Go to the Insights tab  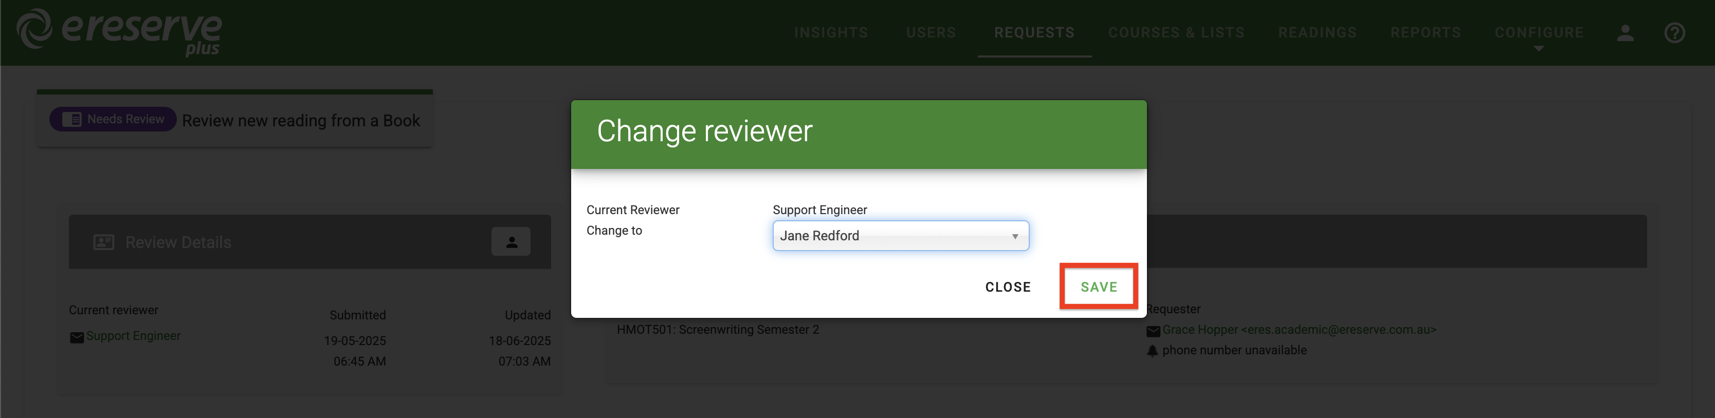tap(830, 32)
